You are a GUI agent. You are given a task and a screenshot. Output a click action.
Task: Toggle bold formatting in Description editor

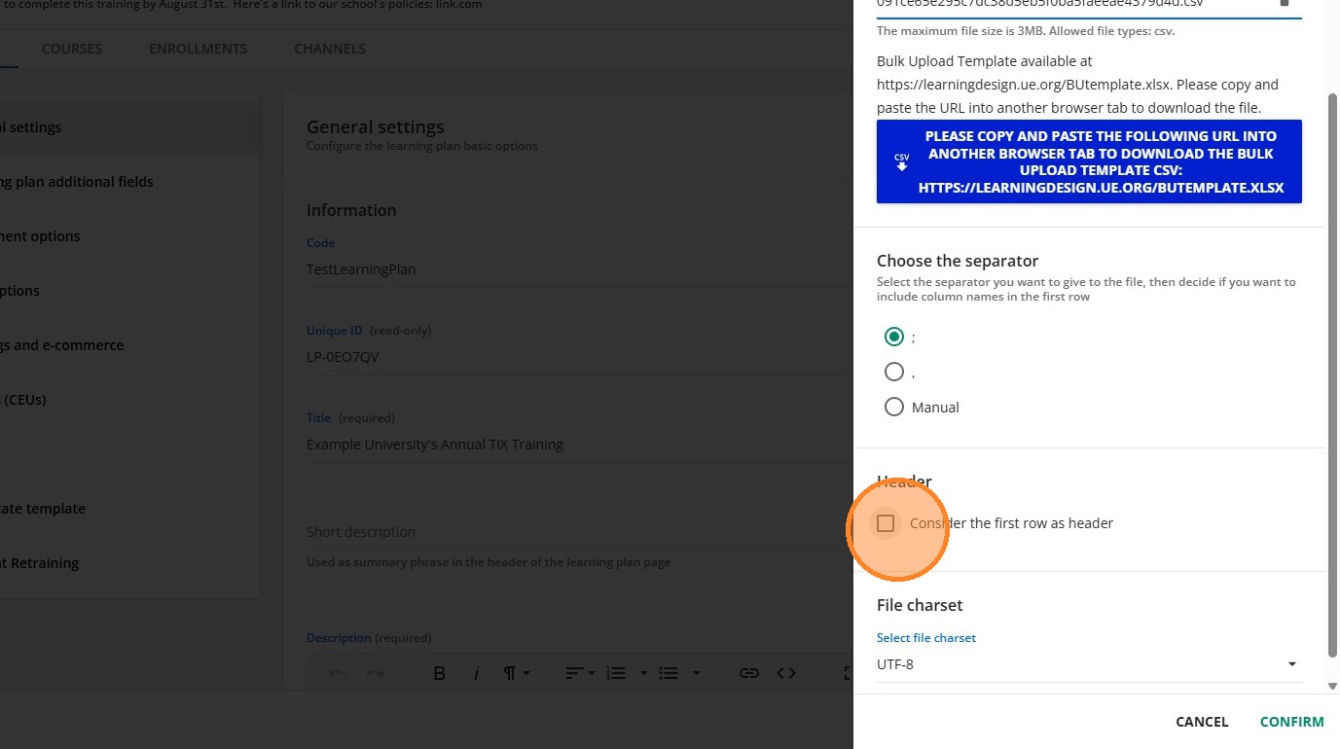coord(439,673)
